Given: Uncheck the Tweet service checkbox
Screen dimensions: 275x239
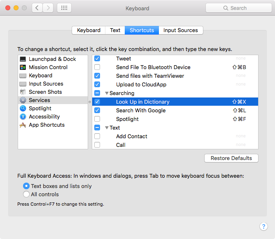Looking at the screenshot, I should pyautogui.click(x=97, y=58).
